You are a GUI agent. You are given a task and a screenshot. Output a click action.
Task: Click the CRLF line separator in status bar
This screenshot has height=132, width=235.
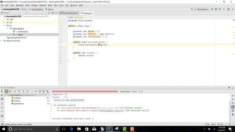(x=213, y=124)
